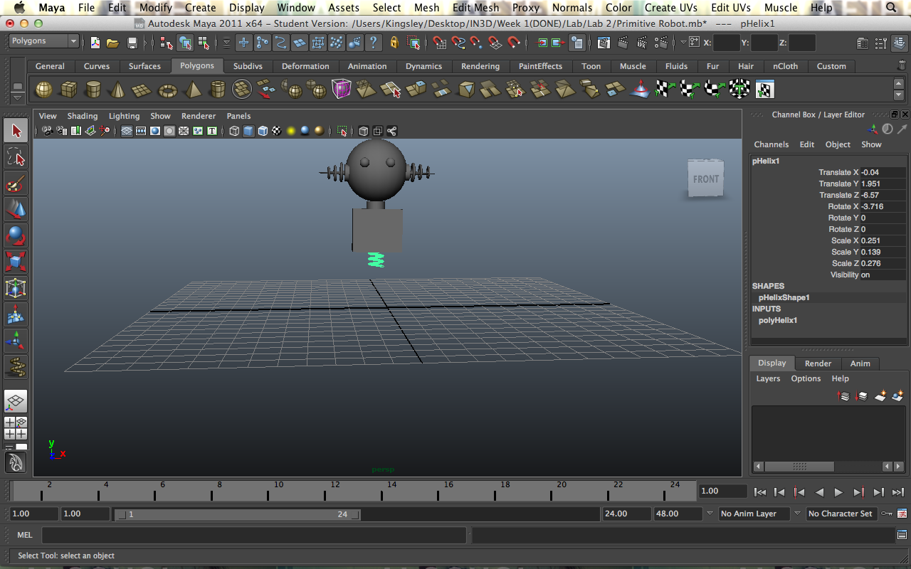Create a polygon Cube from shelf
Viewport: 911px width, 569px height.
68,90
